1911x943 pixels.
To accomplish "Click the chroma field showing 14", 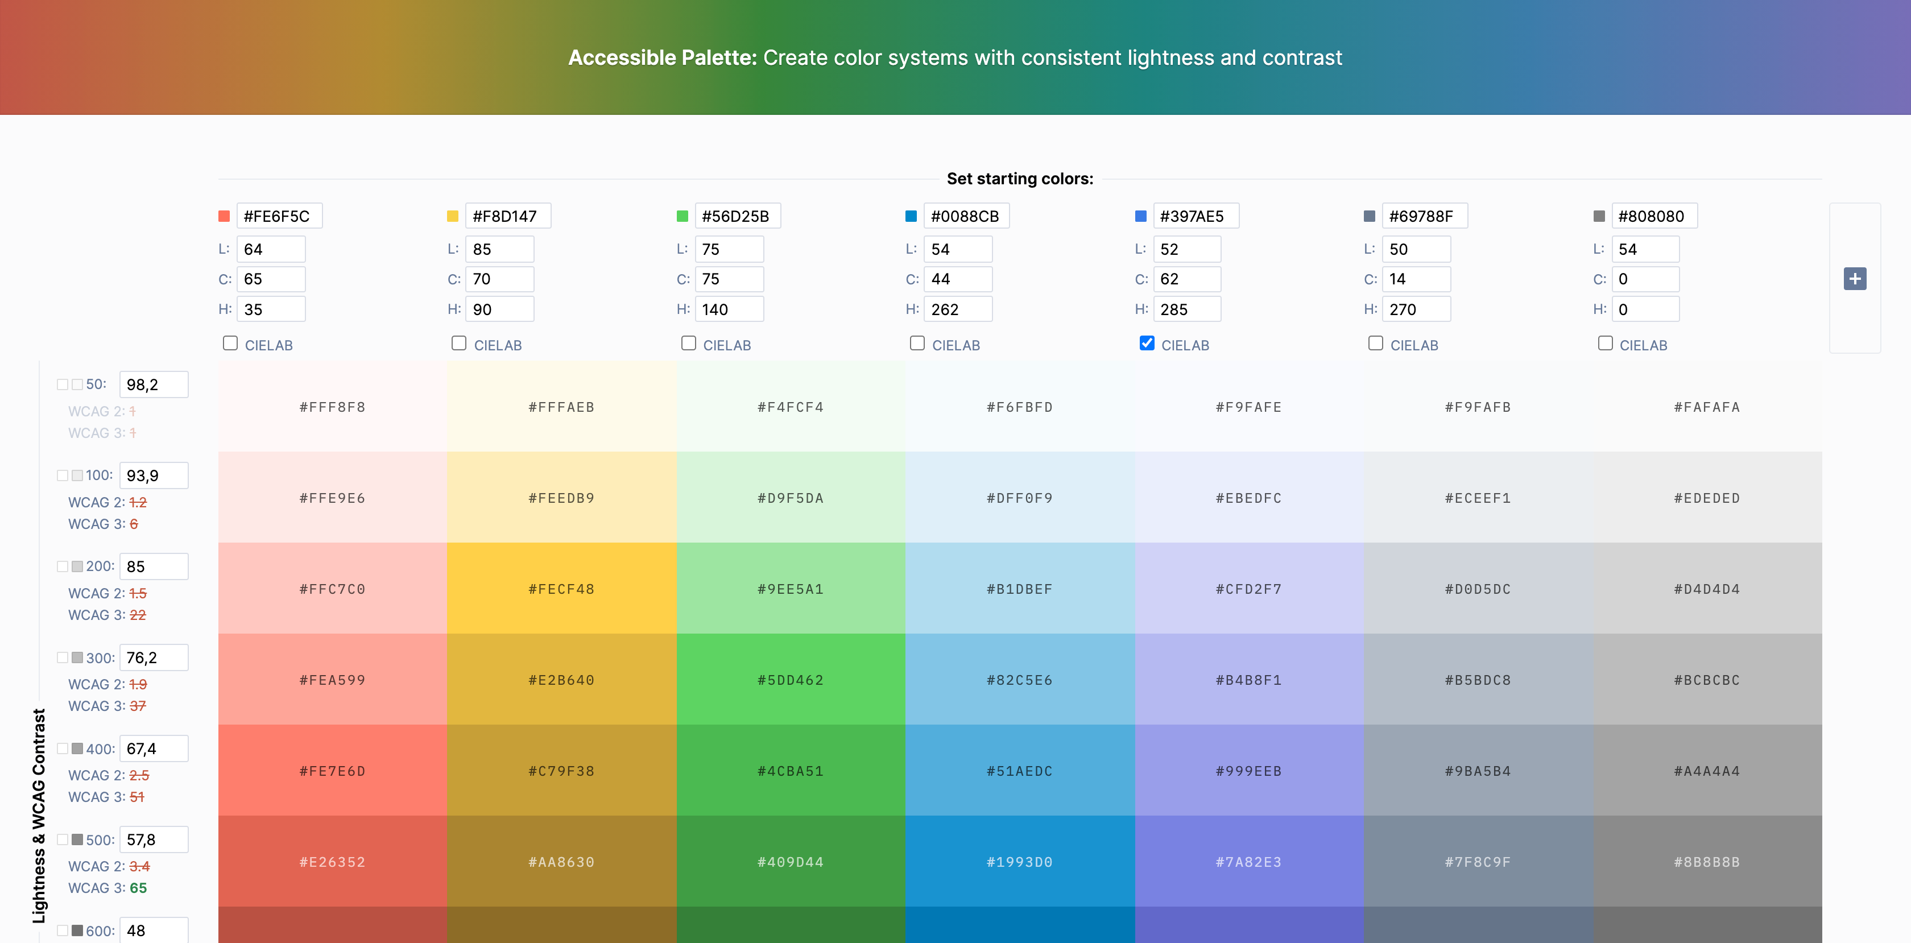I will (x=1416, y=279).
